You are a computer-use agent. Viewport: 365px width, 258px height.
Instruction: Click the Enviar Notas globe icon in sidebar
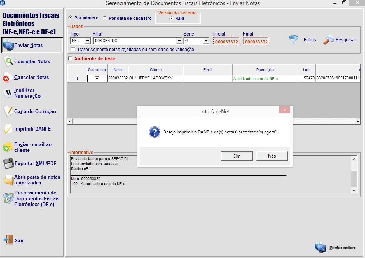8,46
